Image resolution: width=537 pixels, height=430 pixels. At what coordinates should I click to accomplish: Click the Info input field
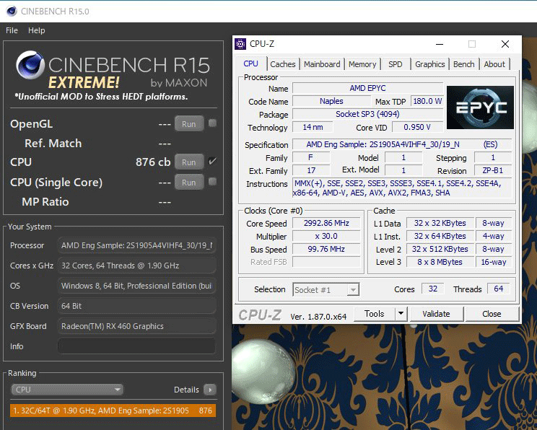coord(136,346)
